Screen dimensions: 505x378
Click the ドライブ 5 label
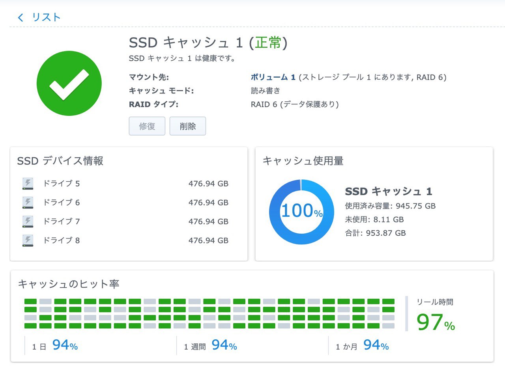(61, 184)
